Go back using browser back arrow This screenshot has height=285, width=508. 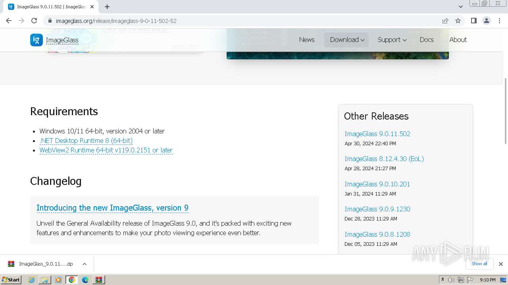point(9,21)
